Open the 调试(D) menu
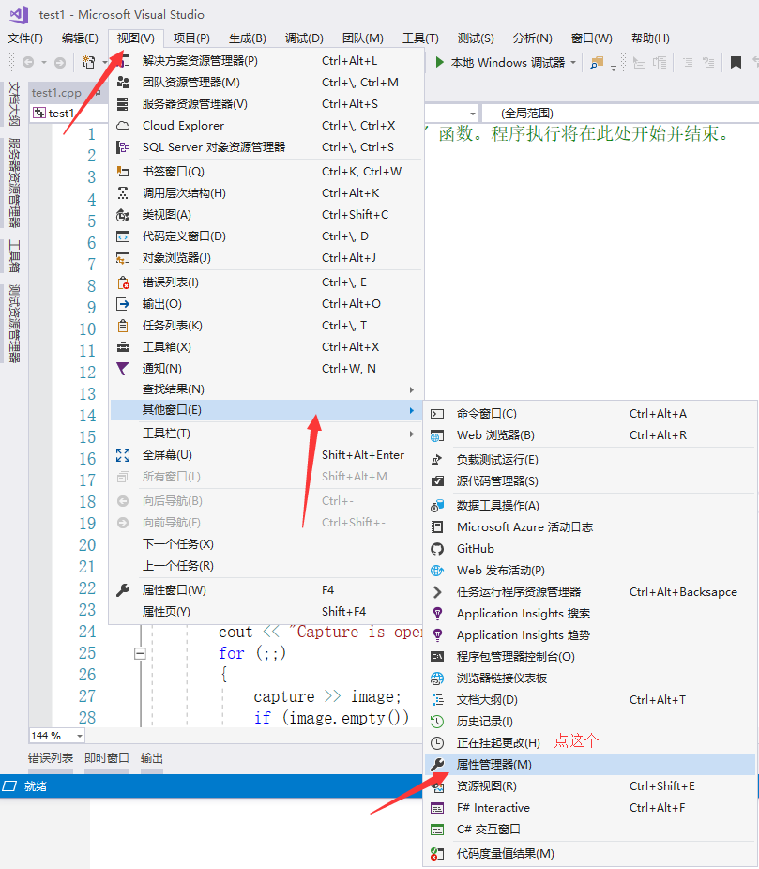 [304, 38]
